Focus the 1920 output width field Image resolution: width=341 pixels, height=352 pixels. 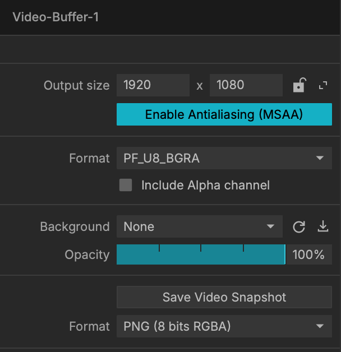[x=153, y=85]
